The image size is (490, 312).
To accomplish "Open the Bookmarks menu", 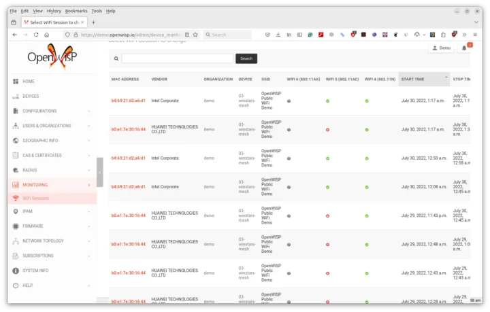I will 76,11.
